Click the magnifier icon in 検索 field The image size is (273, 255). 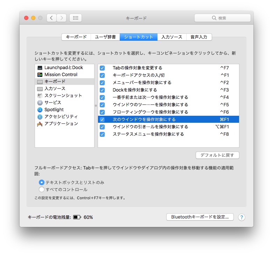coord(214,18)
